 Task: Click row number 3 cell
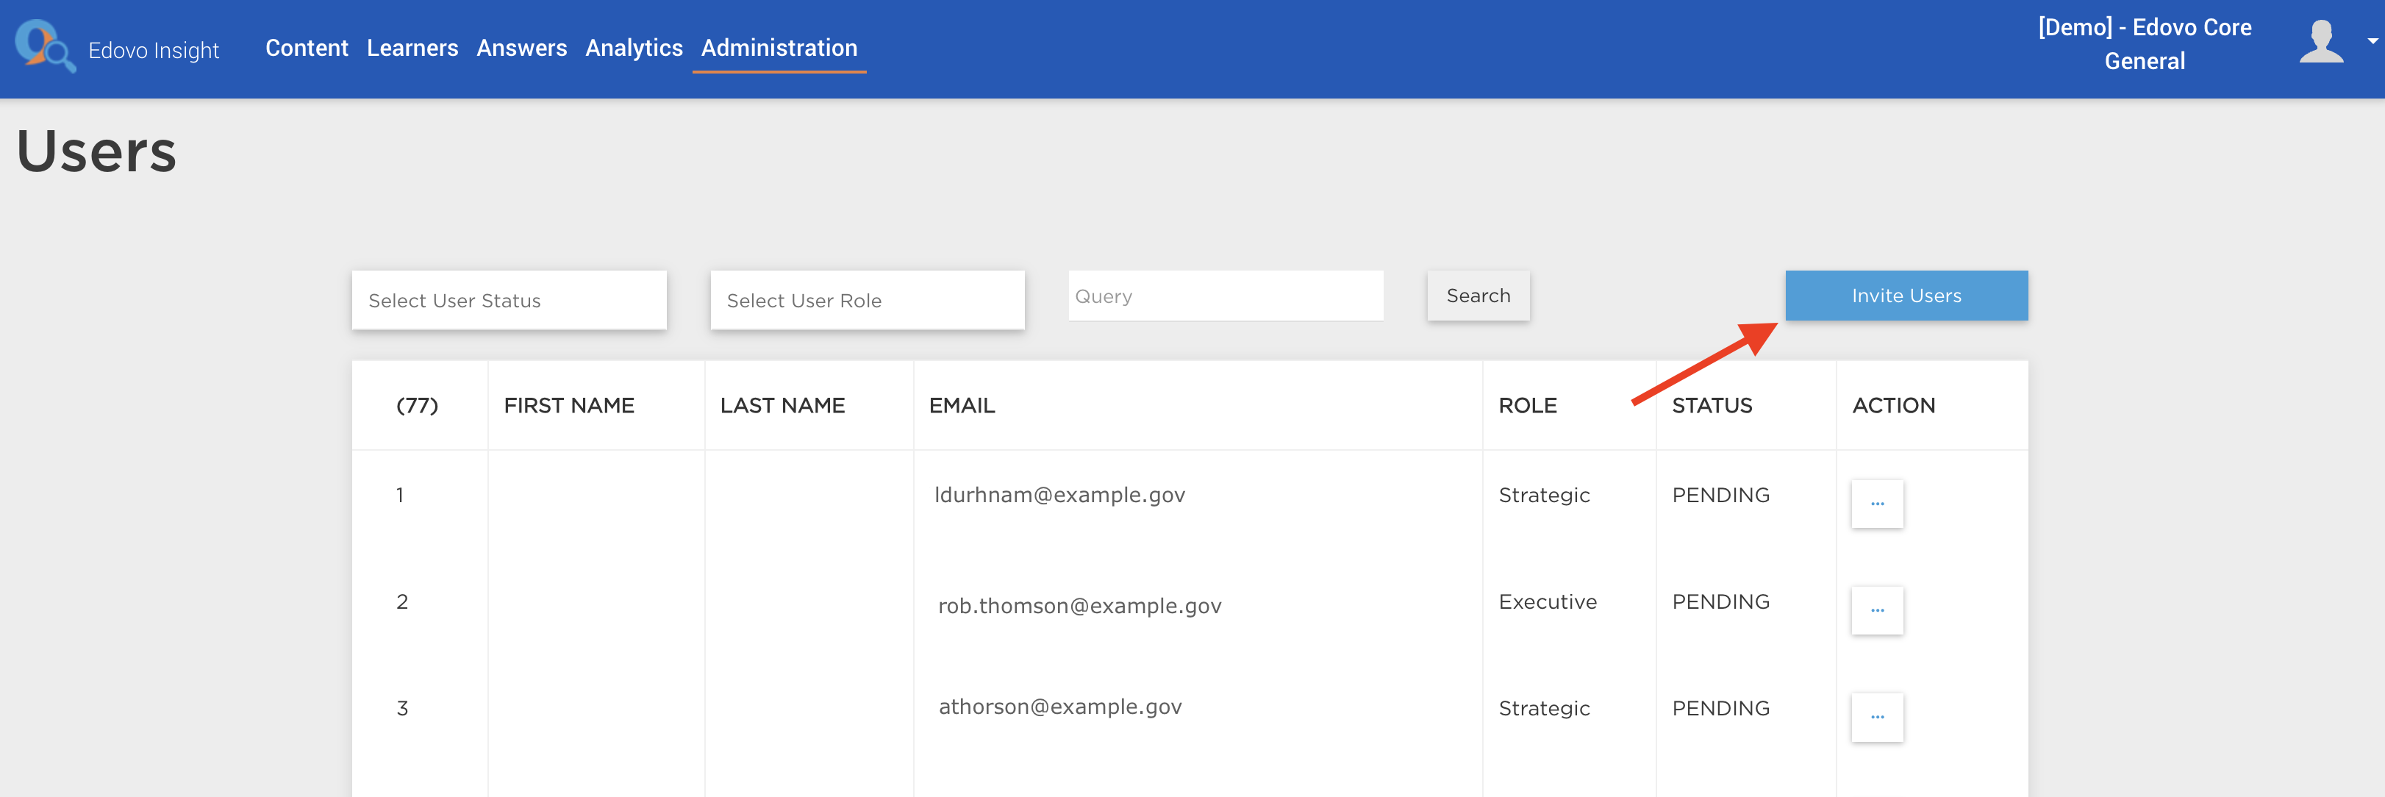402,708
